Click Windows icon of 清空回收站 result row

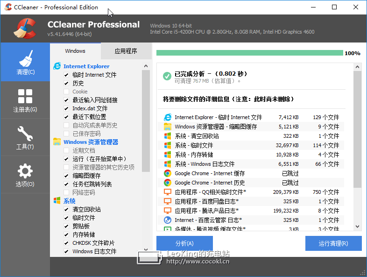pyautogui.click(x=168, y=136)
